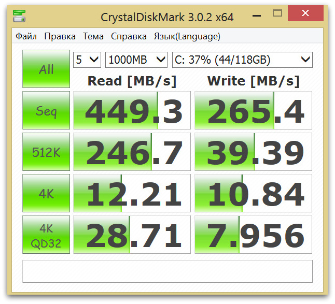Expand the 1000MB test size dropdown
335x304 pixels.
[x=136, y=60]
